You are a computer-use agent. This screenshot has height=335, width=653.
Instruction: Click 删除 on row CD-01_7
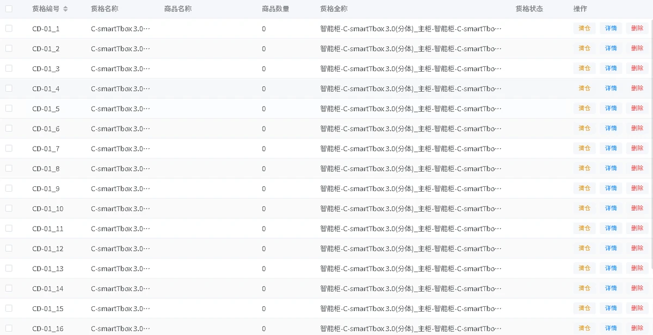click(x=637, y=148)
